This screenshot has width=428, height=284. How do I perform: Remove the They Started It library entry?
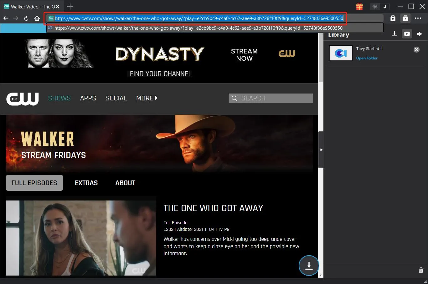[416, 49]
